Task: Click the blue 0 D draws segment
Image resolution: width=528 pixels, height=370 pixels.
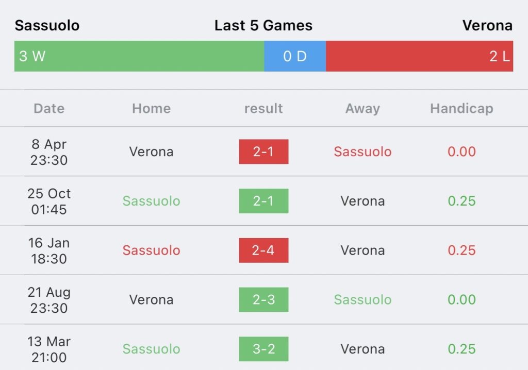Action: (295, 56)
